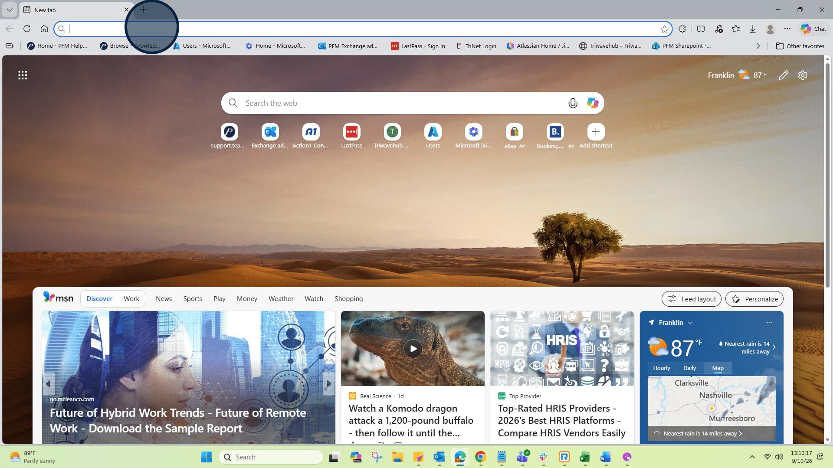The image size is (833, 468).
Task: Refresh the page with the reload icon
Action: tap(27, 29)
